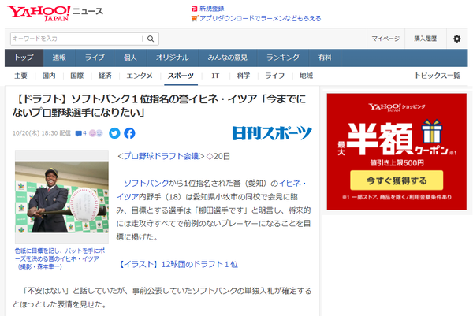Select the ランキング tab

(283, 58)
